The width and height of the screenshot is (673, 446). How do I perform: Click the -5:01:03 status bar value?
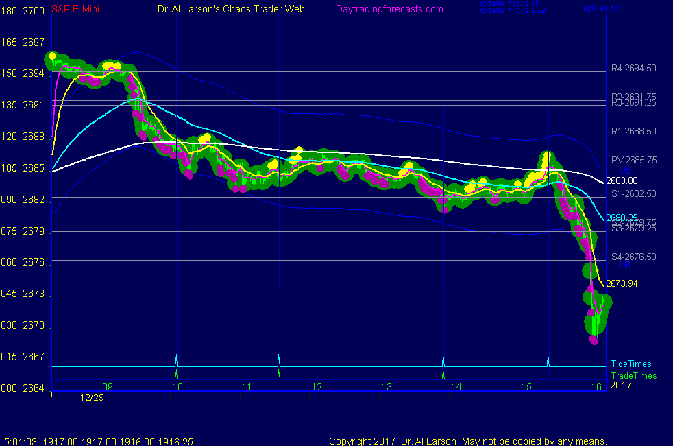tap(19, 442)
